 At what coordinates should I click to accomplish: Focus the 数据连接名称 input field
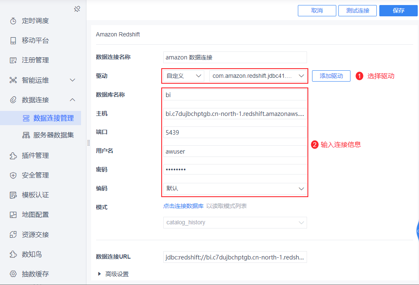(x=235, y=57)
